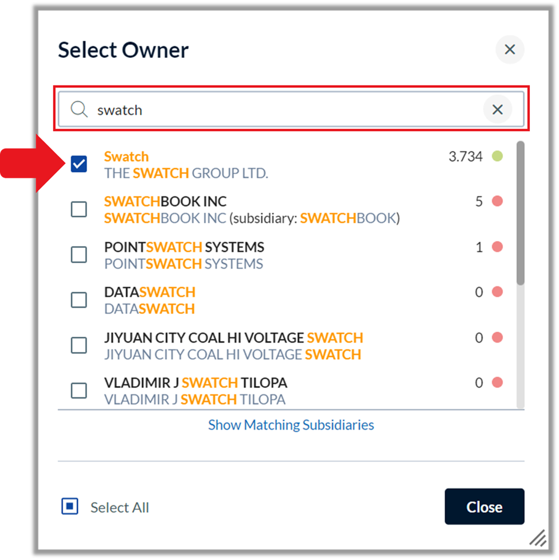Close the Select Owner dialog with X
559x560 pixels.
pos(509,49)
